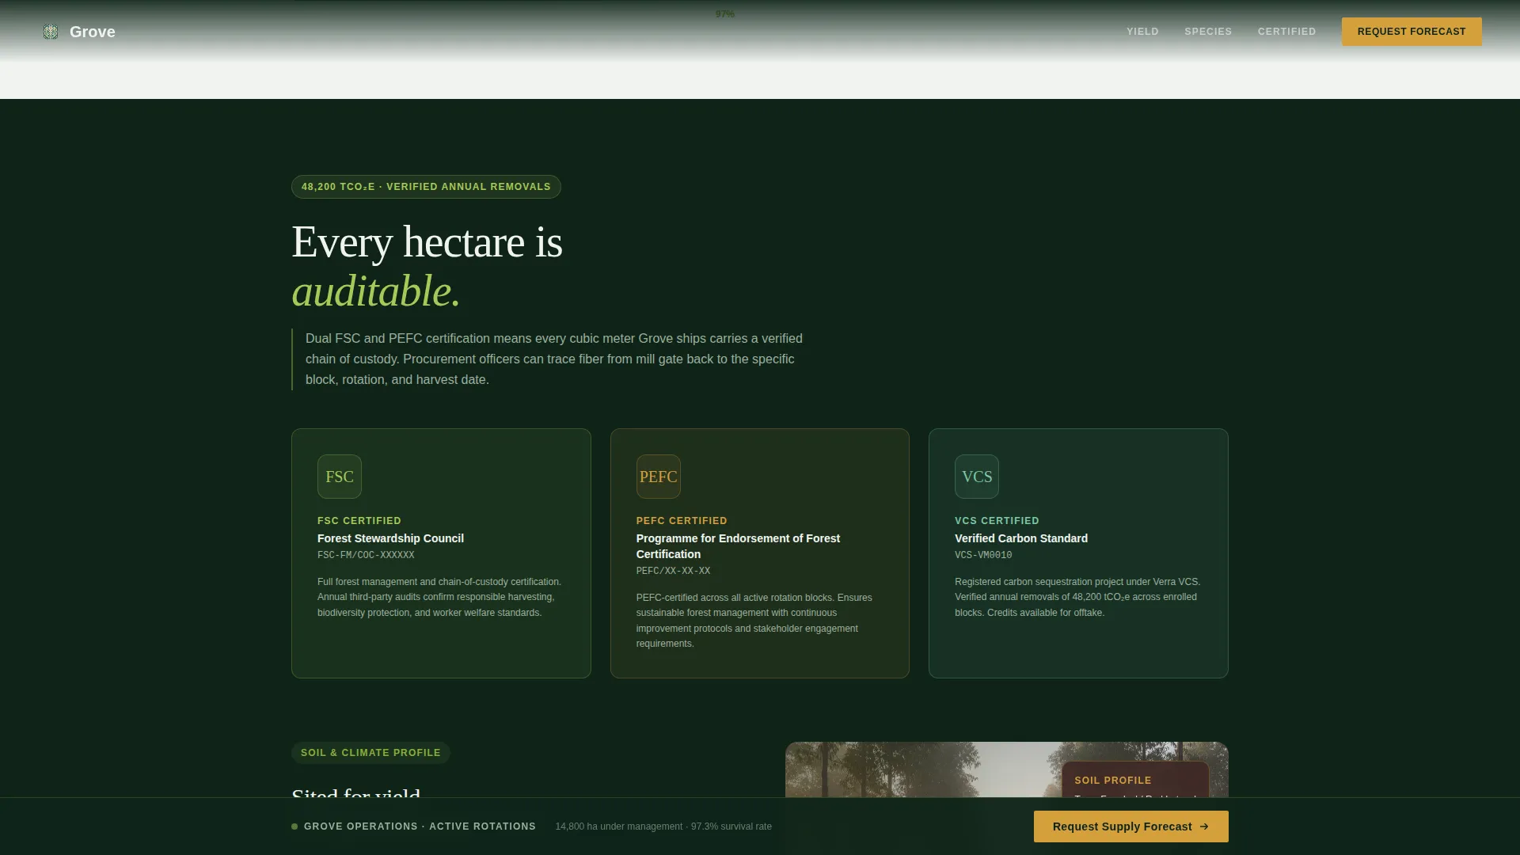This screenshot has width=1520, height=855.
Task: Select the PEFC/XX-XX-XX code
Action: pos(673,571)
